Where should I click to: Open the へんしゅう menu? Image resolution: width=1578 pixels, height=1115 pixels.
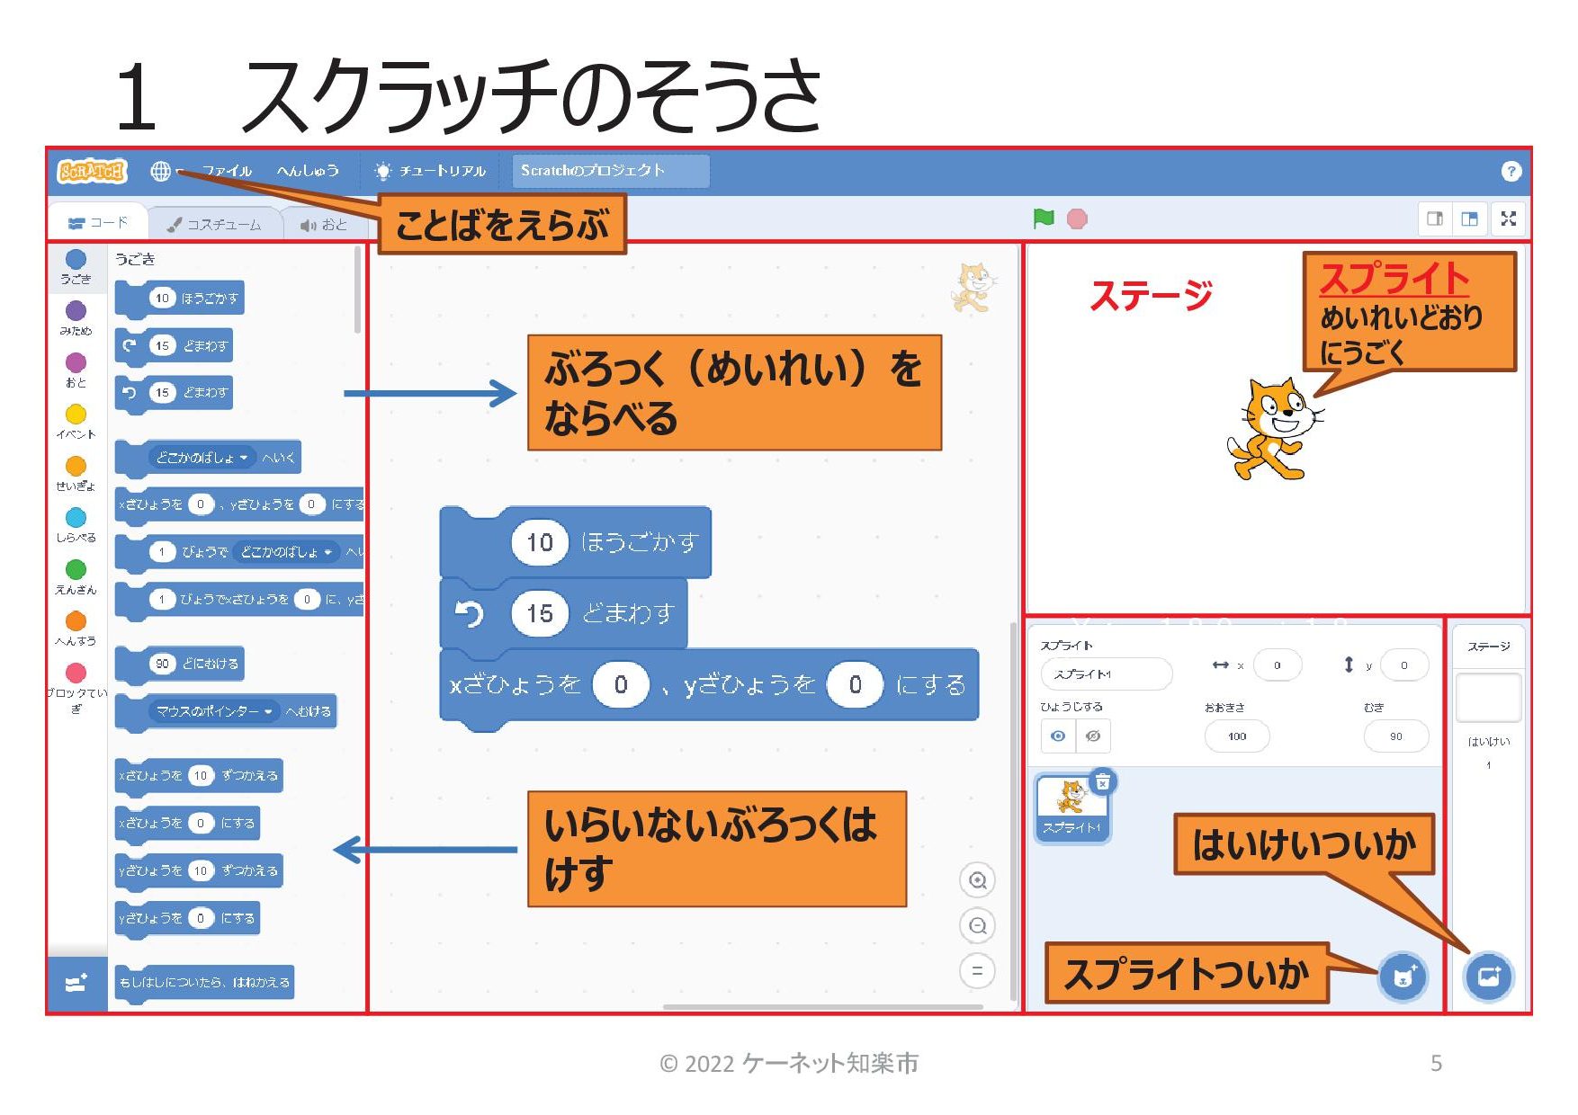(x=308, y=171)
